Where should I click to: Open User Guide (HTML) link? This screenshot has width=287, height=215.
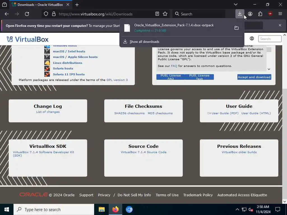(256, 113)
